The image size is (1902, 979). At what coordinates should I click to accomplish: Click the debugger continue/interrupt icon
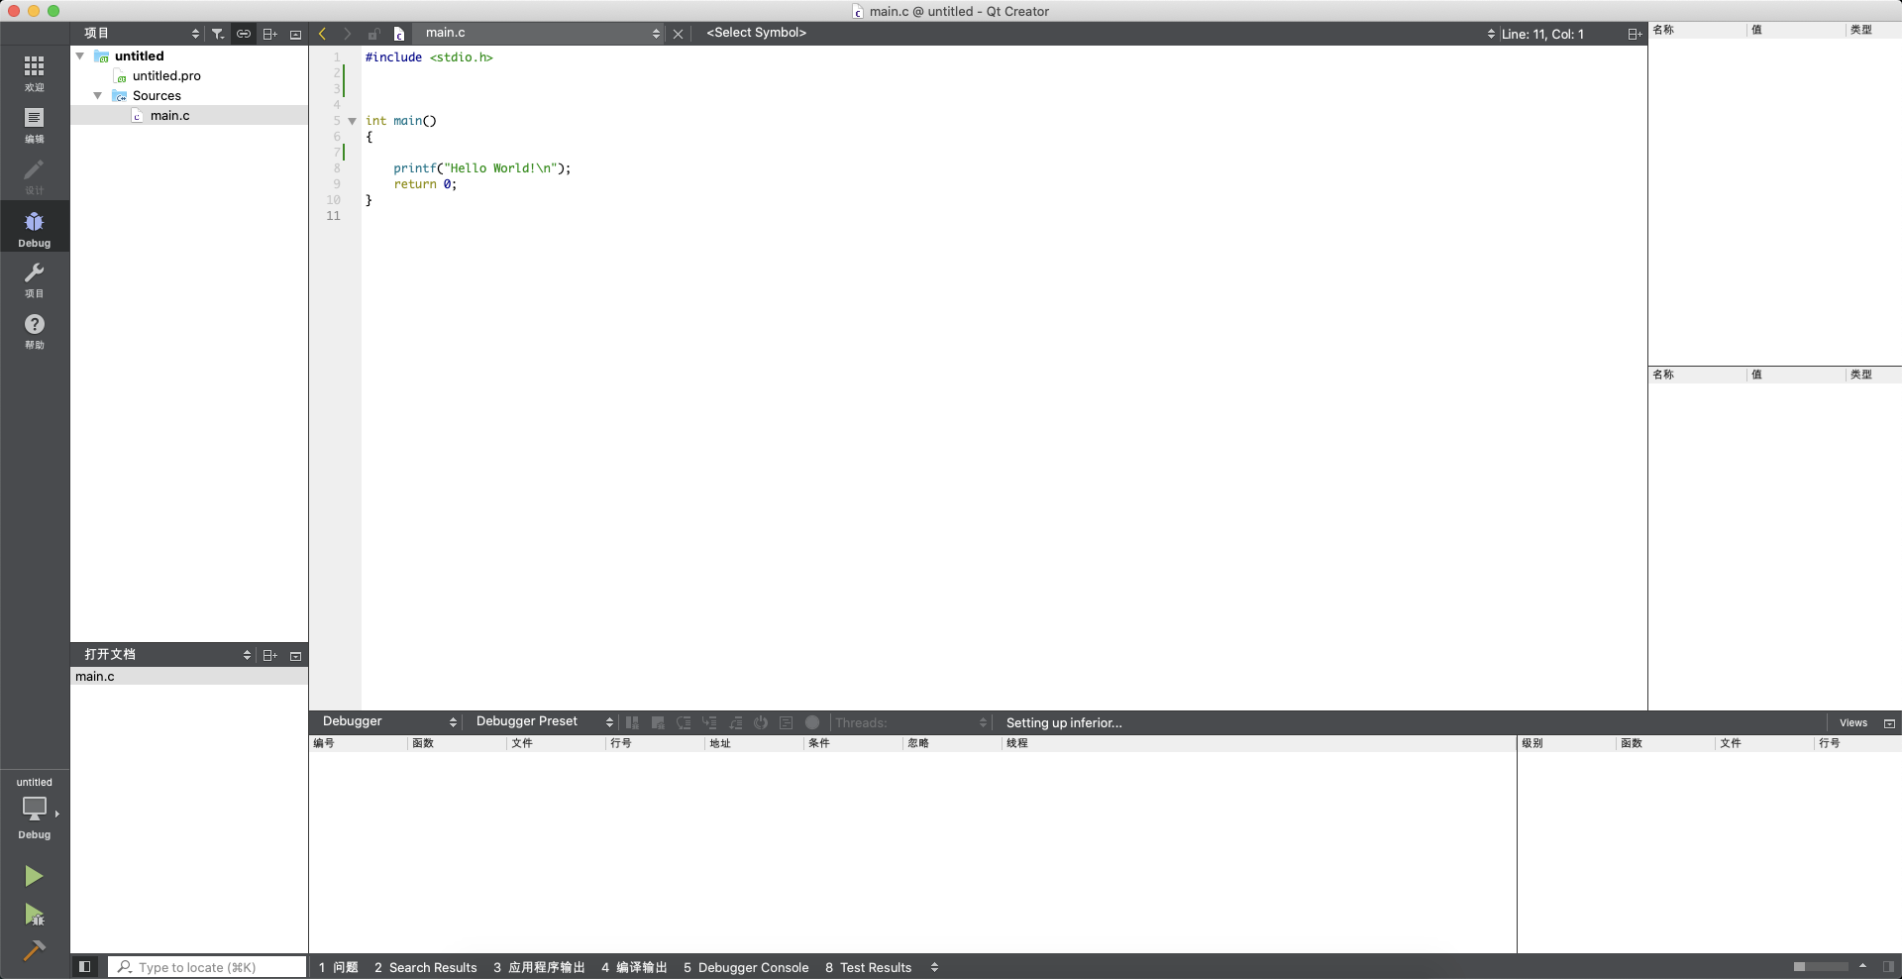[632, 722]
